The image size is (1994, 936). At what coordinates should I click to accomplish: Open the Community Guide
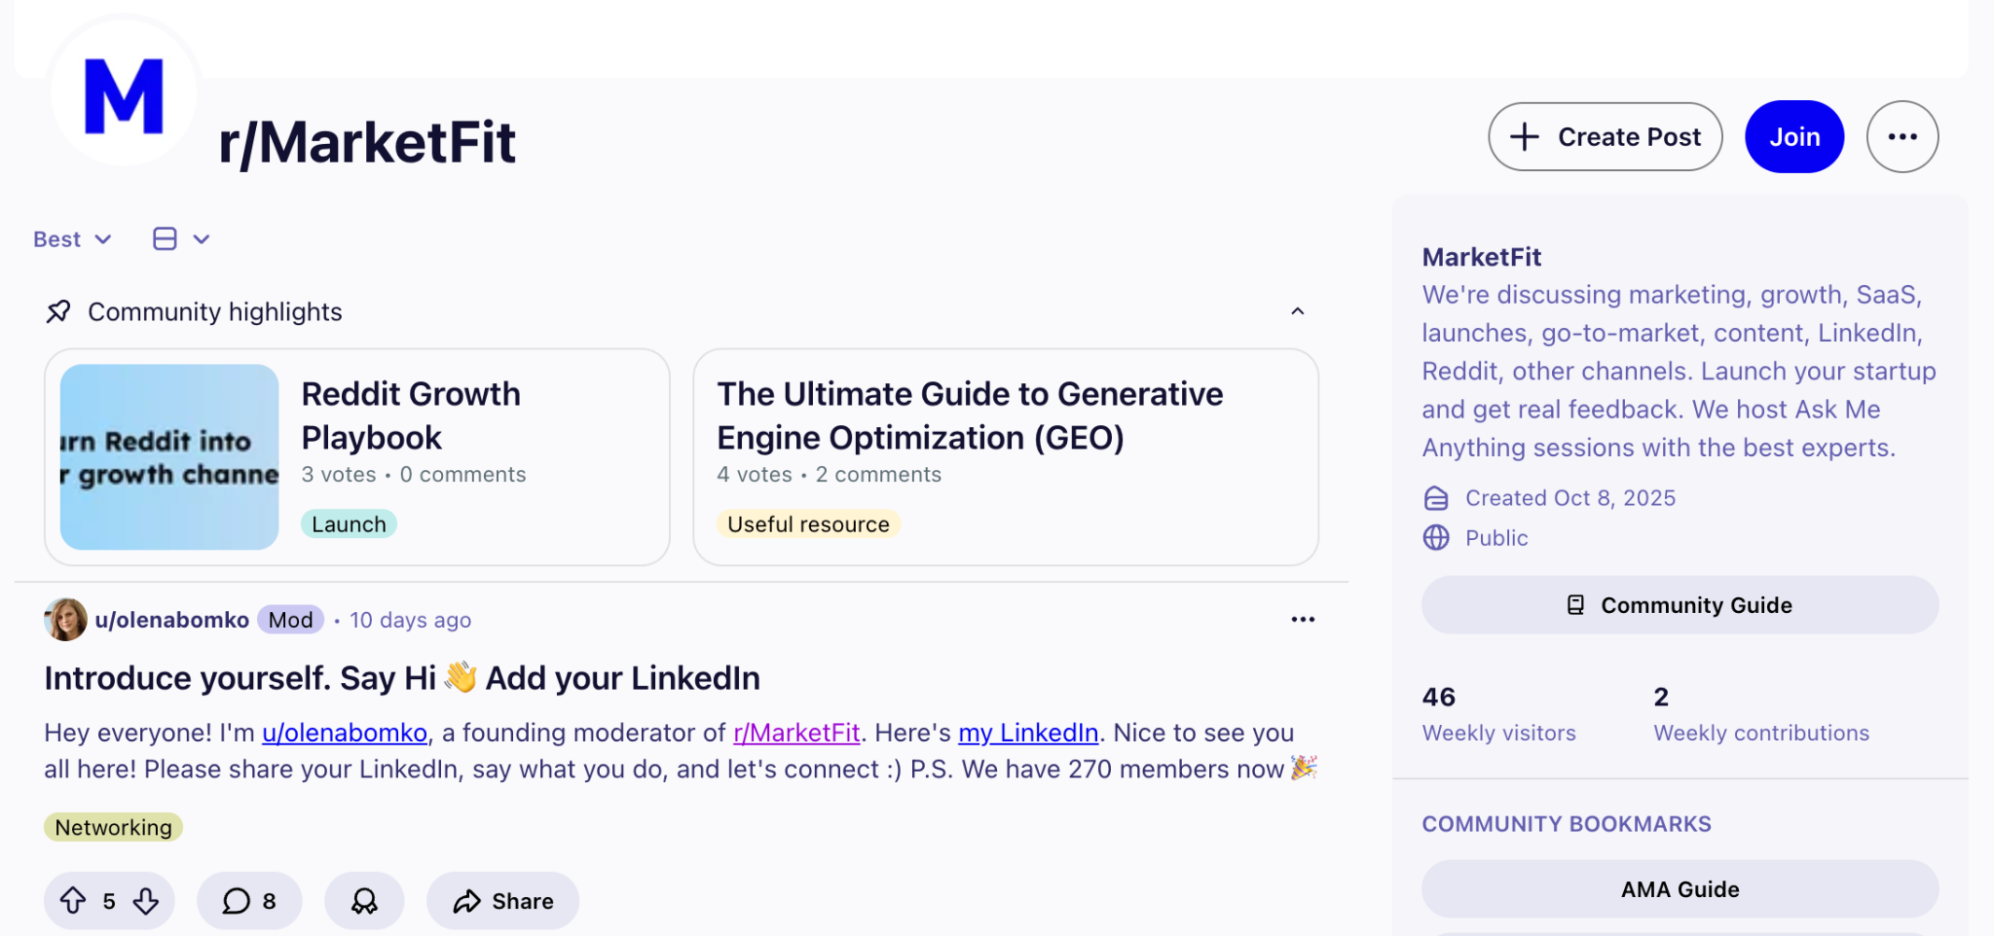(x=1680, y=605)
